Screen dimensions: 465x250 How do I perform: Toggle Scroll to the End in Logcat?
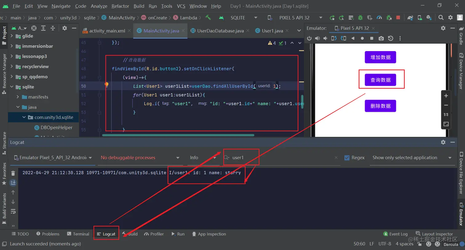coord(13,183)
